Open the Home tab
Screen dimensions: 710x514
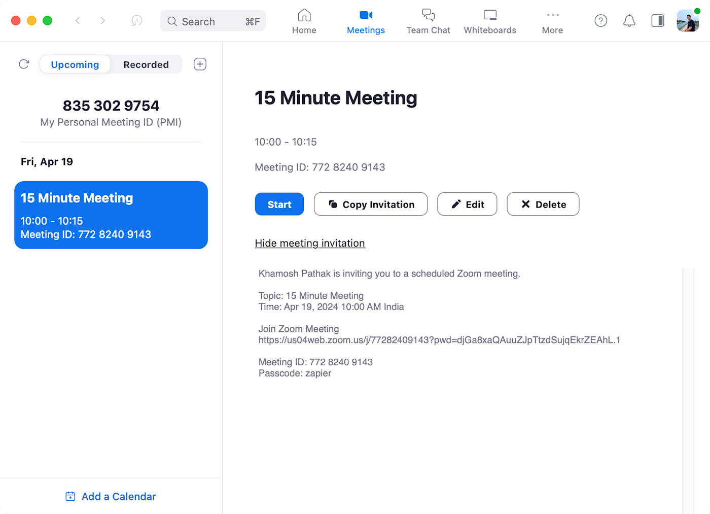point(304,22)
